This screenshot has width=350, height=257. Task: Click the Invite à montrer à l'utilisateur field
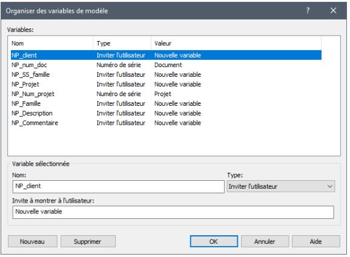point(173,212)
